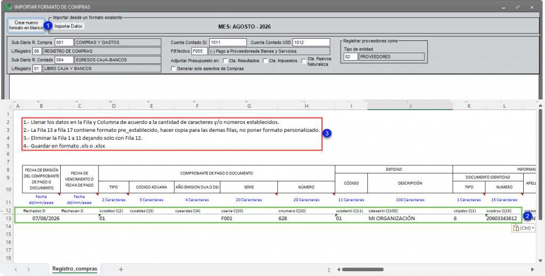Click sheet tab options three-dot handle
Image resolution: width=545 pixels, height=276 pixels.
tap(329, 270)
